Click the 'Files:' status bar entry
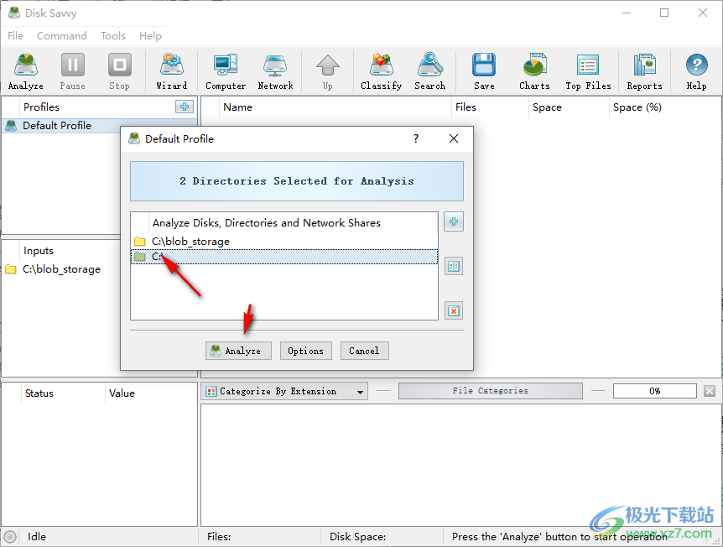723x547 pixels. pyautogui.click(x=219, y=536)
